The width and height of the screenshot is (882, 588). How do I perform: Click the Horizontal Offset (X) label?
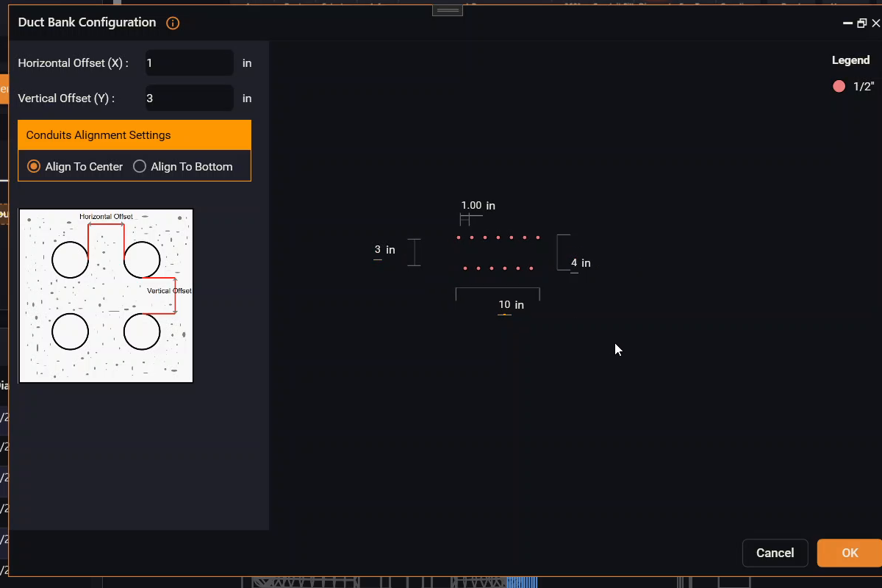click(73, 63)
